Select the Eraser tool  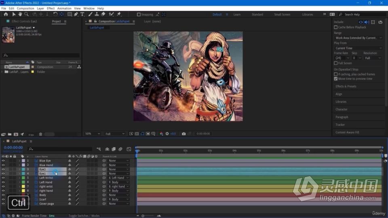pos(103,15)
